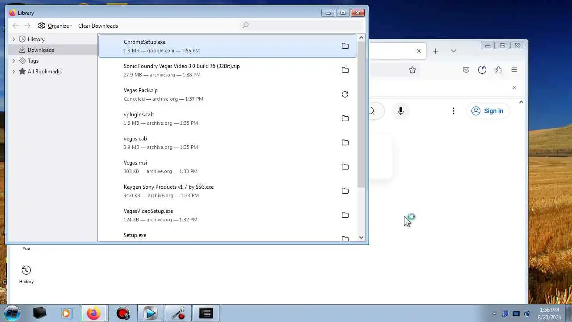Screen dimensions: 572x322
Task: Open folder icon for vegas.cab
Action: pyautogui.click(x=345, y=143)
